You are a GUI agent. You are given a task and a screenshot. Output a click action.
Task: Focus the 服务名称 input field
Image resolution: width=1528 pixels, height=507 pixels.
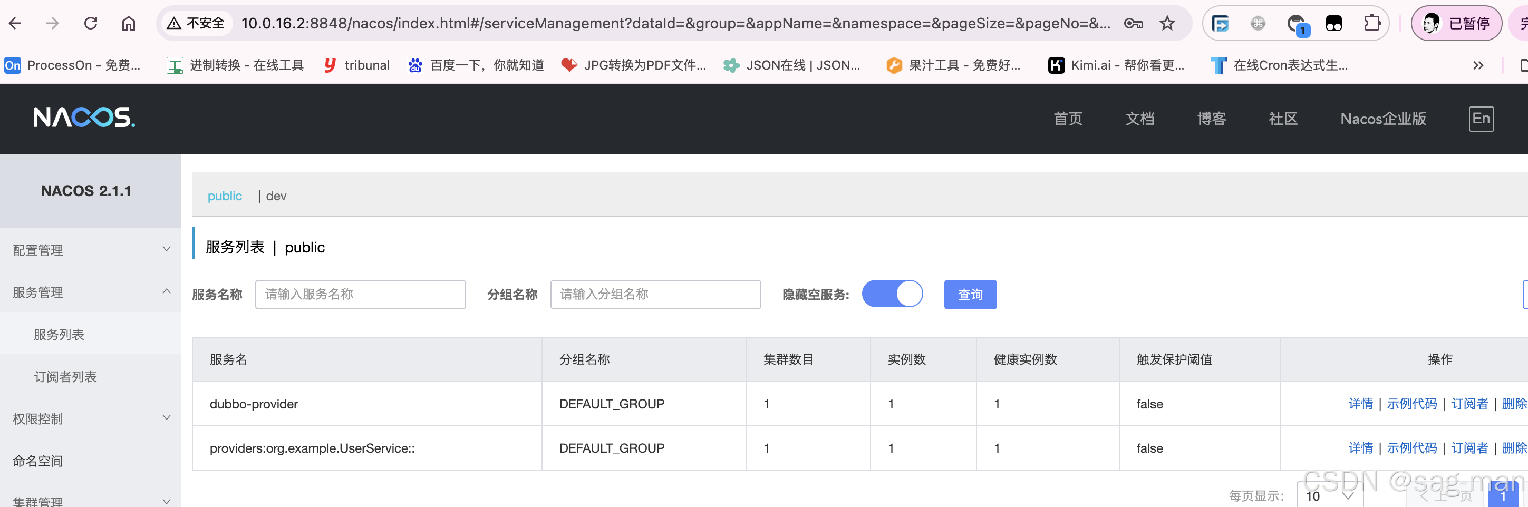pyautogui.click(x=360, y=294)
